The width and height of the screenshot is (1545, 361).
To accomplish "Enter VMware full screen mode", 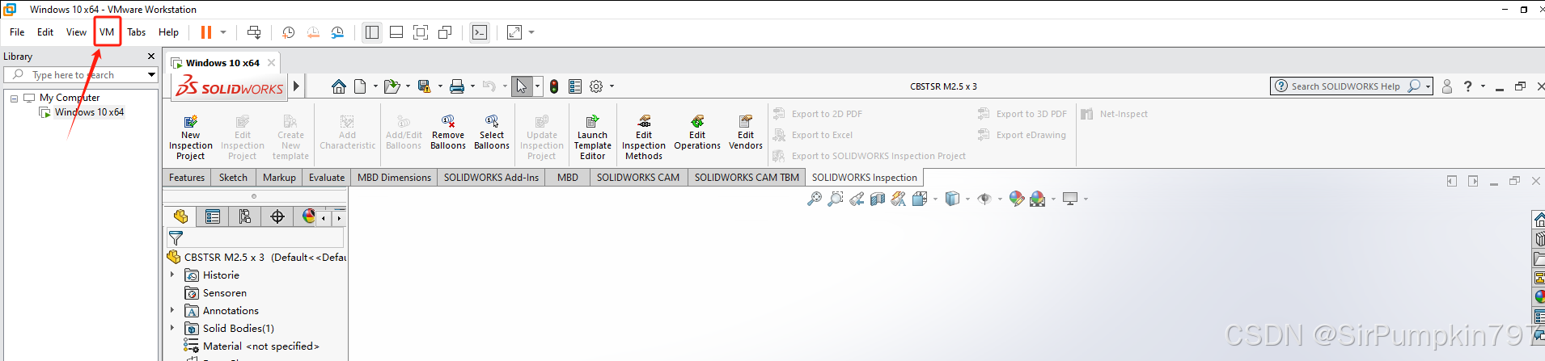I will click(421, 32).
